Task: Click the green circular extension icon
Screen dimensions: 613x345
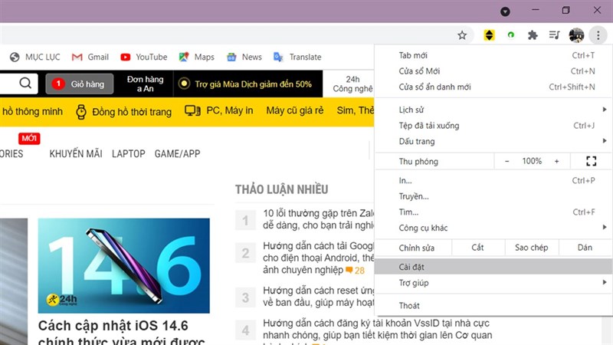Action: click(510, 35)
